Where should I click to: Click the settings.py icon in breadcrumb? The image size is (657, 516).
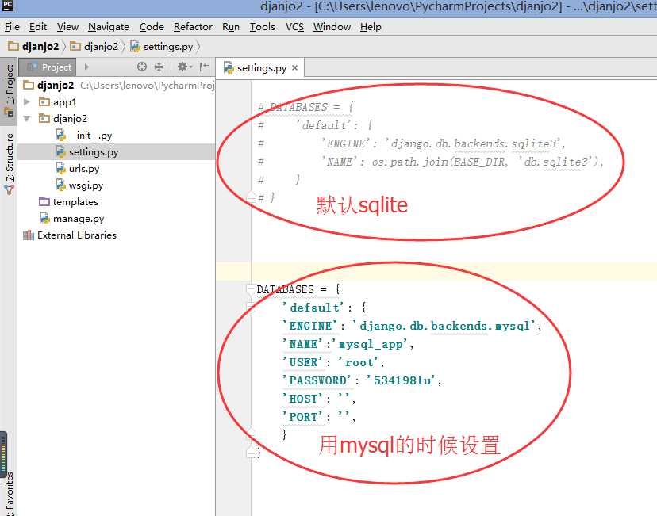pyautogui.click(x=135, y=46)
